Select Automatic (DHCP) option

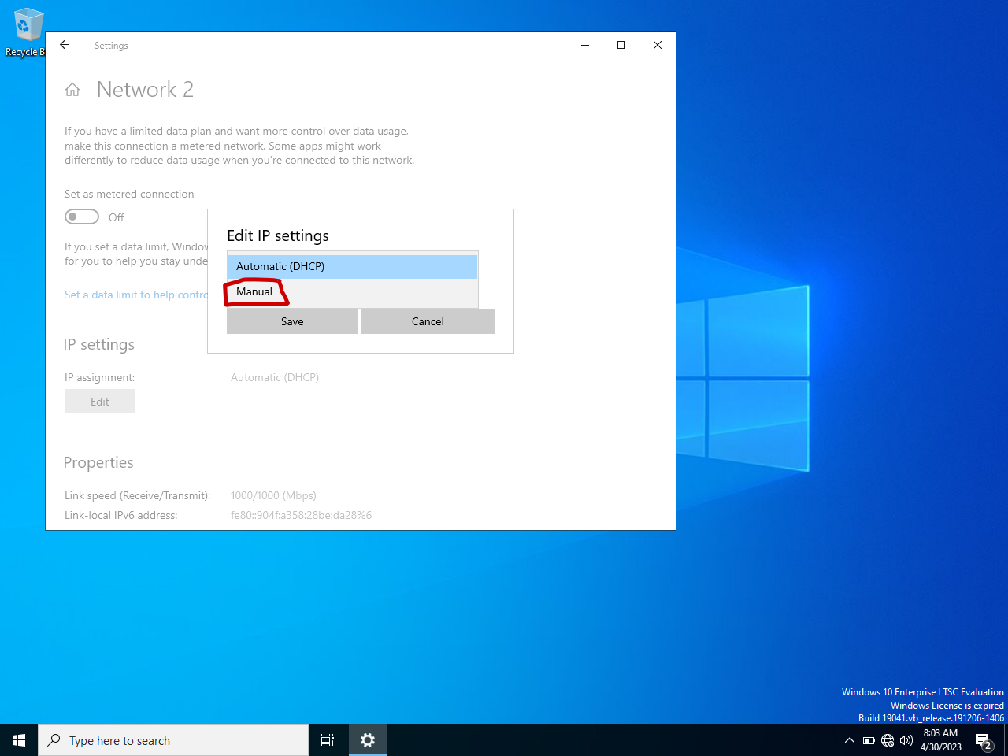coord(352,266)
